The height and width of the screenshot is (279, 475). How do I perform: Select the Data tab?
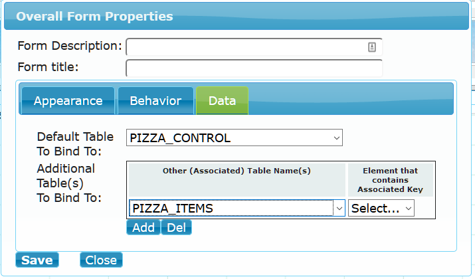[x=222, y=101]
